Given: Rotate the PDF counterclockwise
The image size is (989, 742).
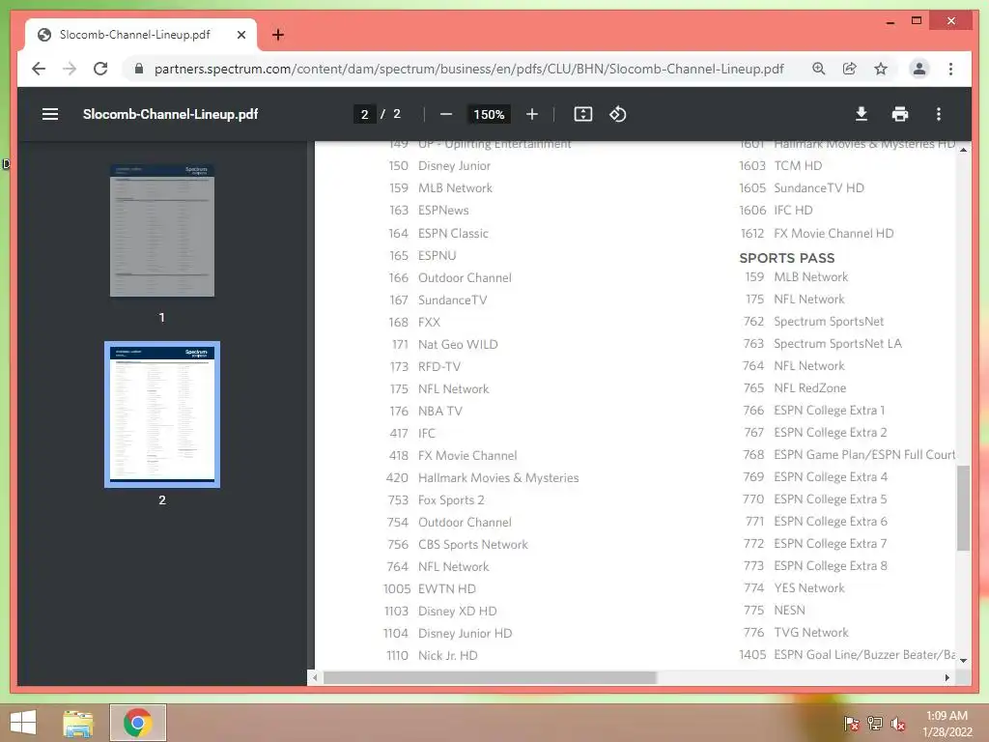Looking at the screenshot, I should tap(617, 114).
